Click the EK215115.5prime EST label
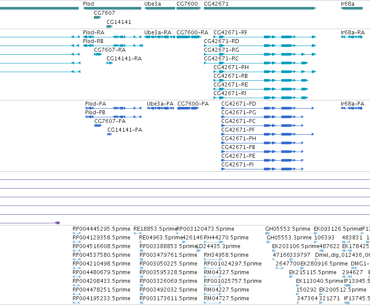The width and height of the screenshot is (370, 305). click(313, 273)
